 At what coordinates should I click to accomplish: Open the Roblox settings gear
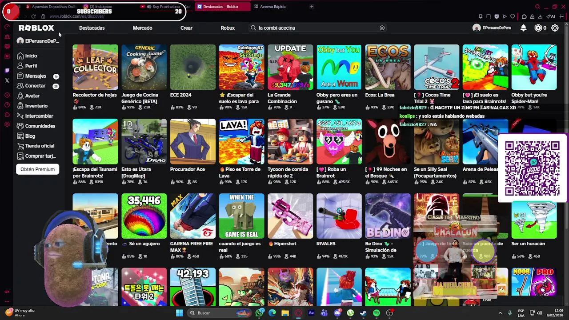pos(555,28)
